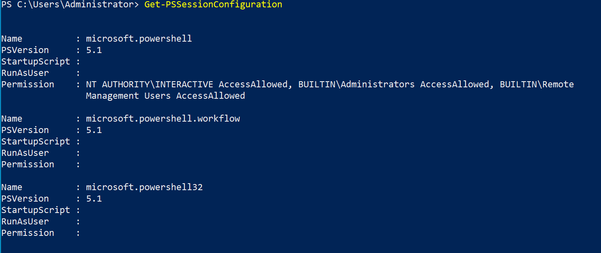Click the Name label of the workflow entry
This screenshot has height=253, width=601.
tap(12, 119)
